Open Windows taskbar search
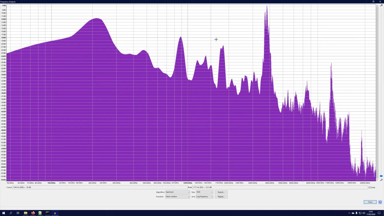 pos(11,213)
